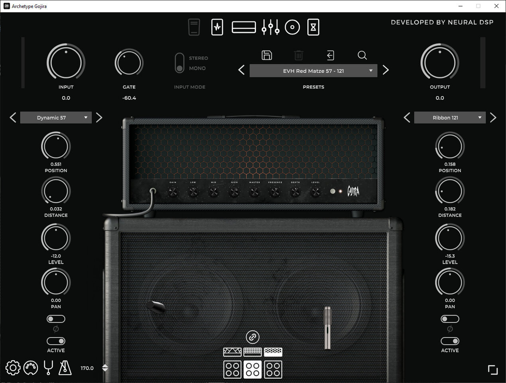
Task: Open the tuner with the tuning fork icon
Action: [x=48, y=368]
